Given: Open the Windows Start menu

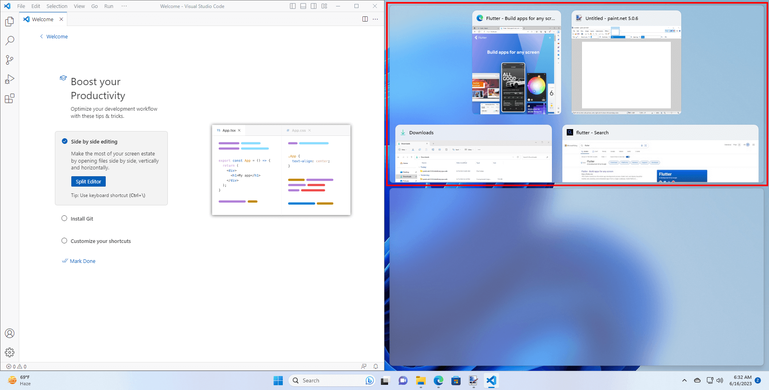Looking at the screenshot, I should click(278, 380).
